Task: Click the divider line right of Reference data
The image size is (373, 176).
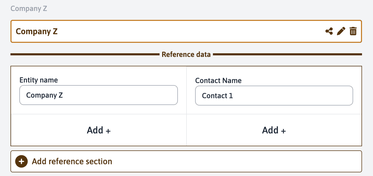Action: (288, 54)
